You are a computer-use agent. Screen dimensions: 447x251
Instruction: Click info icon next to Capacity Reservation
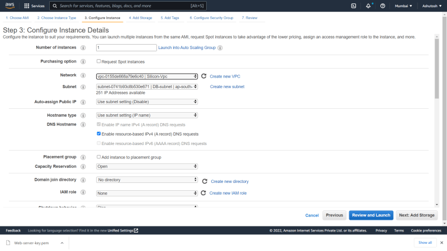pyautogui.click(x=83, y=167)
